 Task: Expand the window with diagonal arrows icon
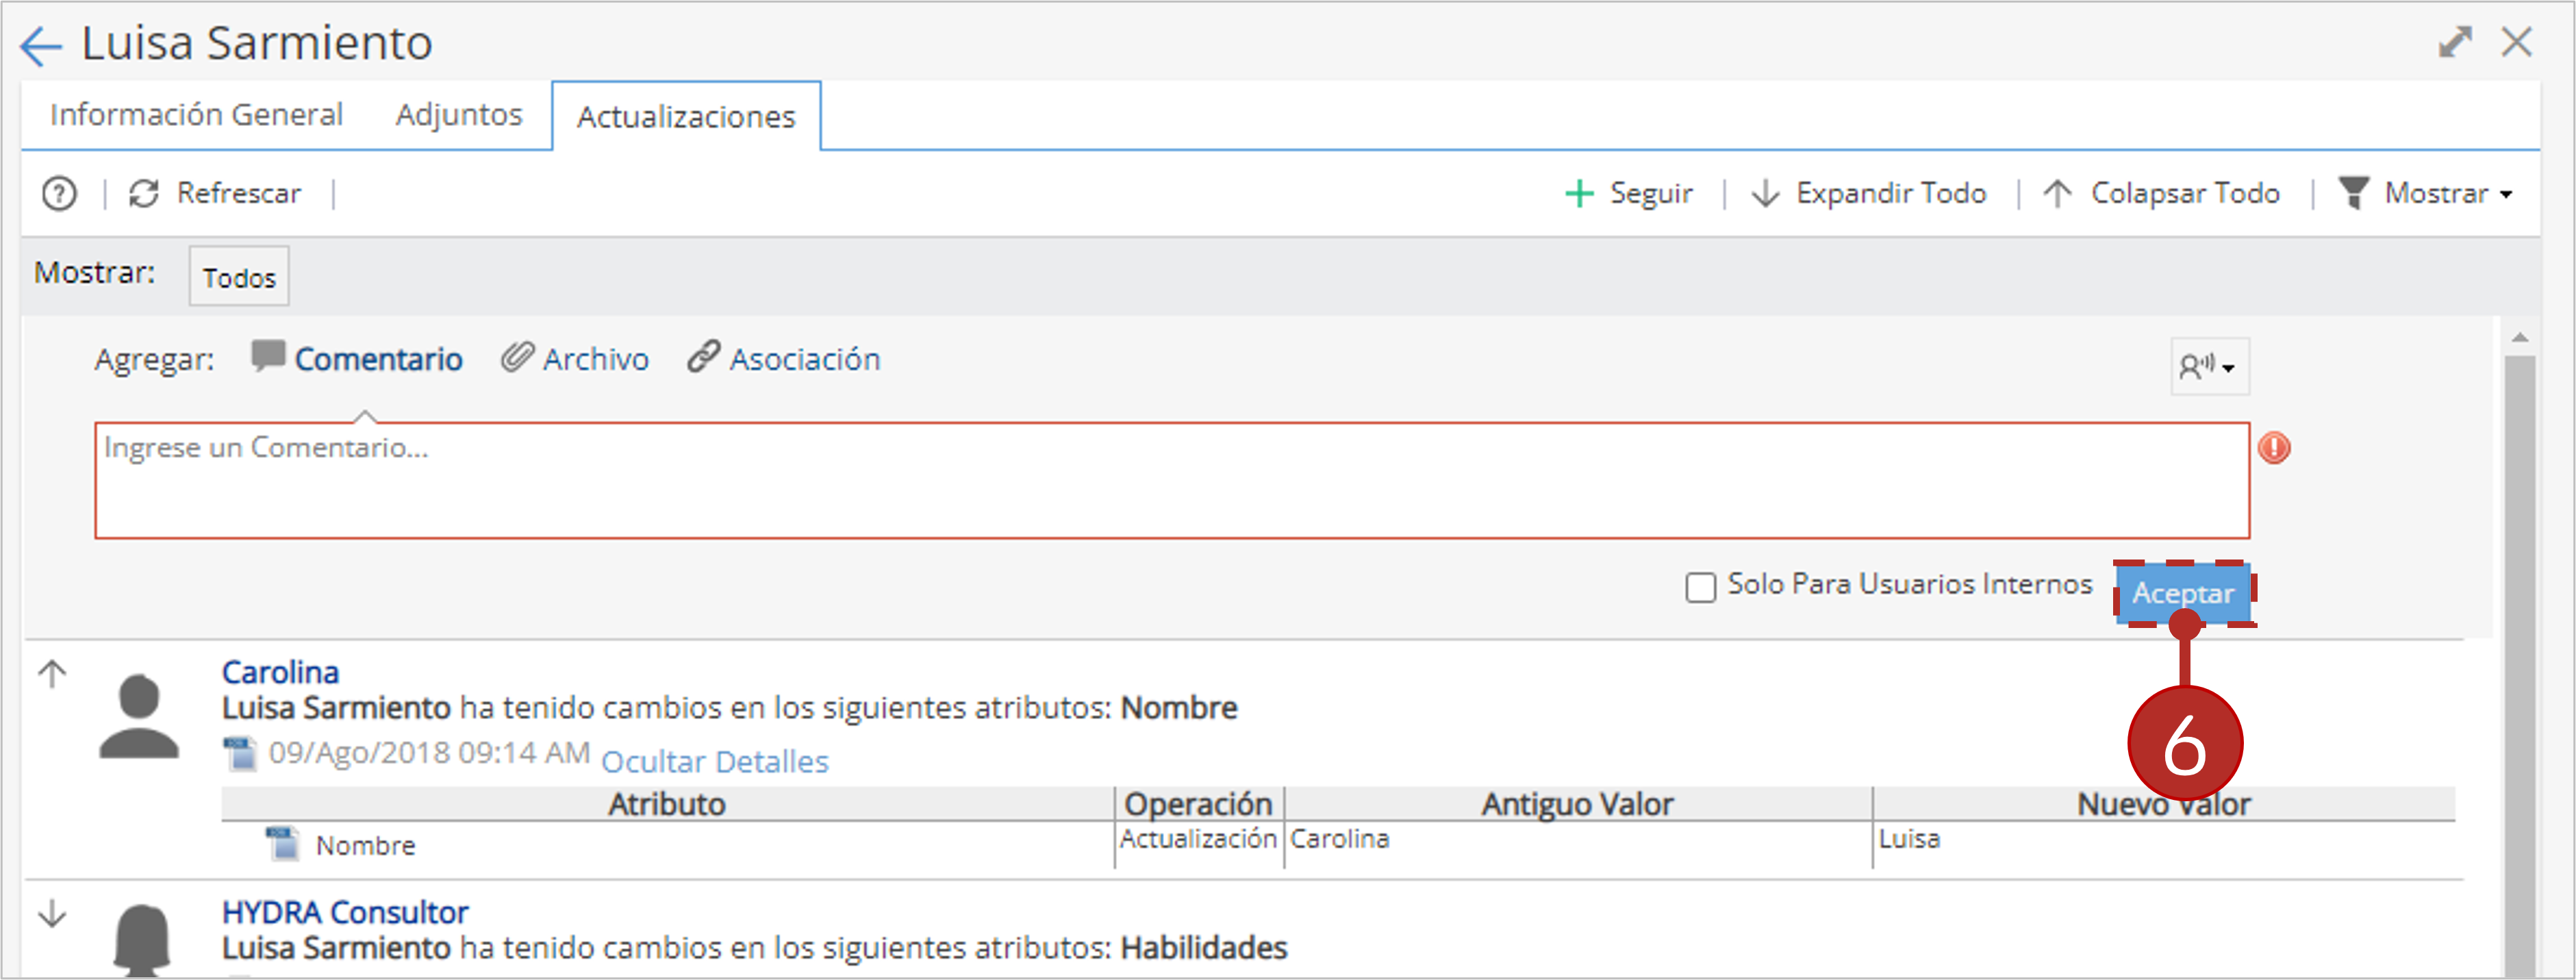[x=2455, y=42]
